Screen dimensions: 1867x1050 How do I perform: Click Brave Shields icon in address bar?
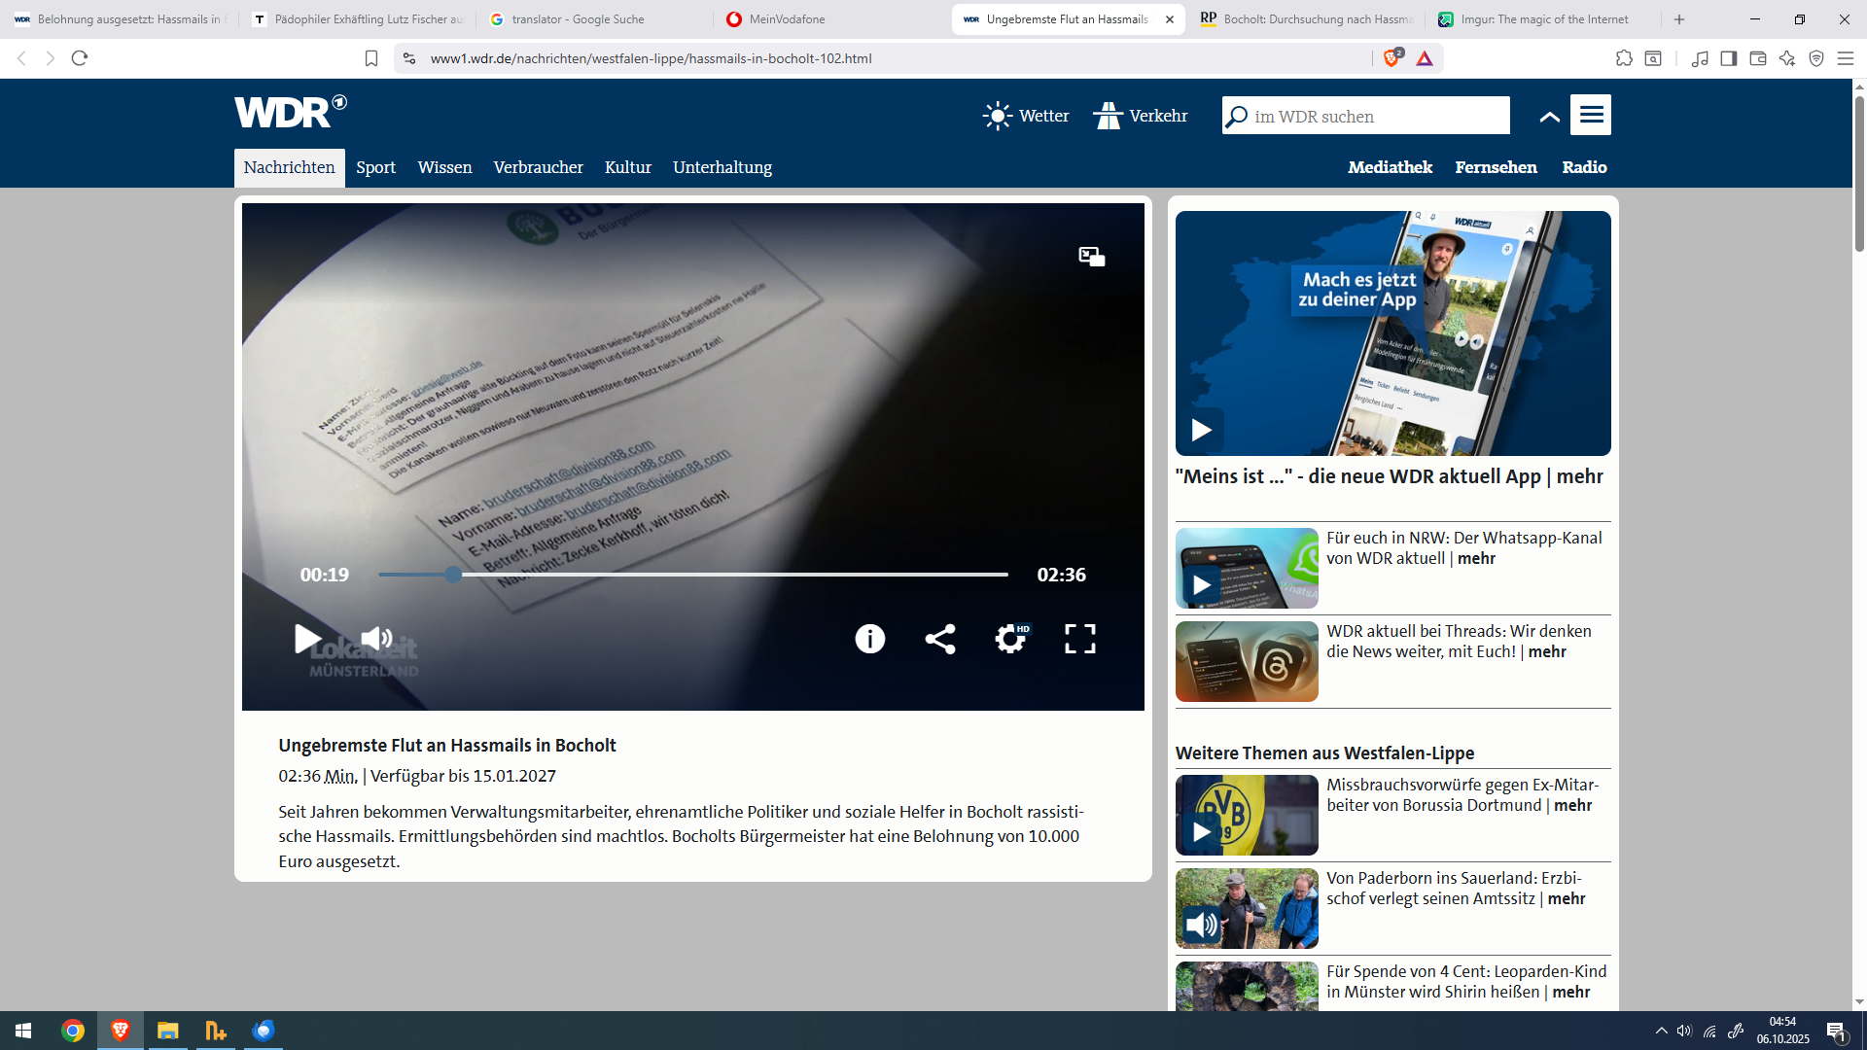(1391, 58)
